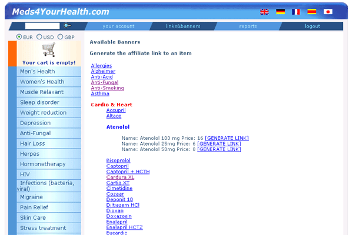Expand the Asthma category link

pyautogui.click(x=100, y=93)
